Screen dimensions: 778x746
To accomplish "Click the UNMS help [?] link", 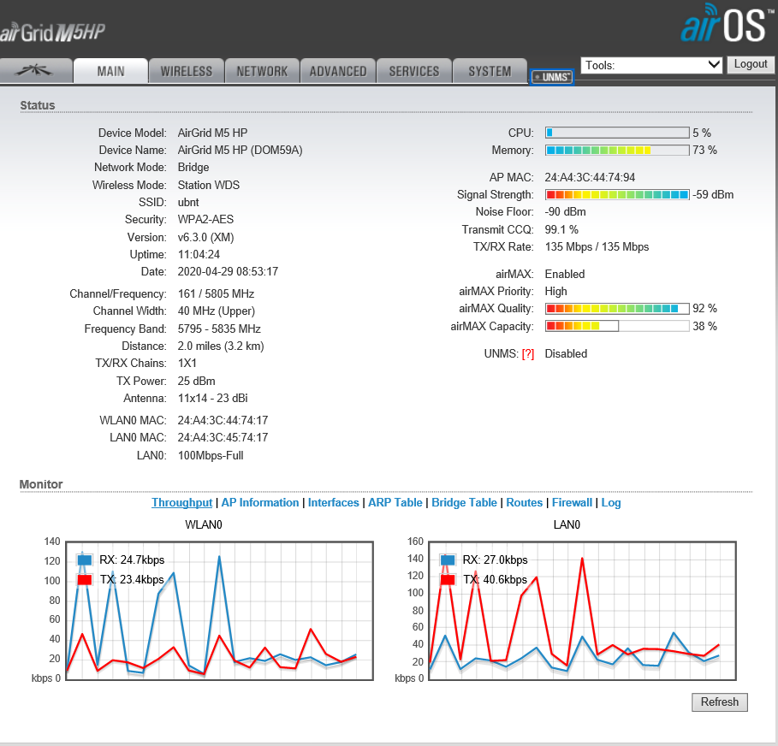I will click(528, 353).
